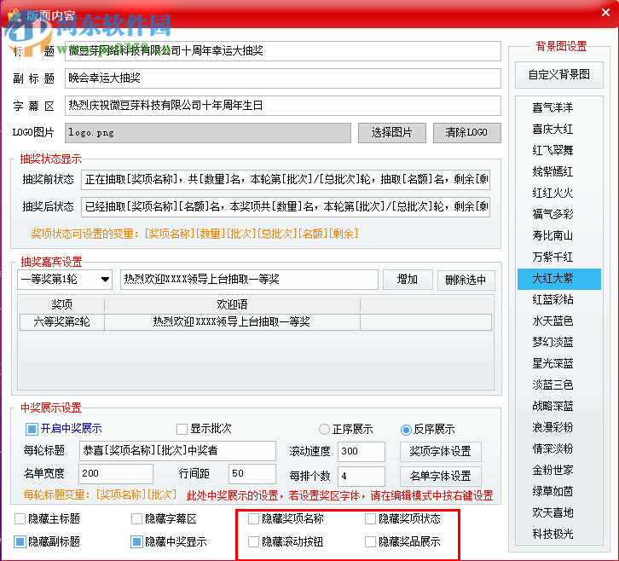The width and height of the screenshot is (619, 561).
Task: Click the 奖项 column header
Action: 61,304
